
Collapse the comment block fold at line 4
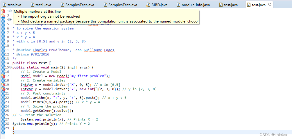10,20
